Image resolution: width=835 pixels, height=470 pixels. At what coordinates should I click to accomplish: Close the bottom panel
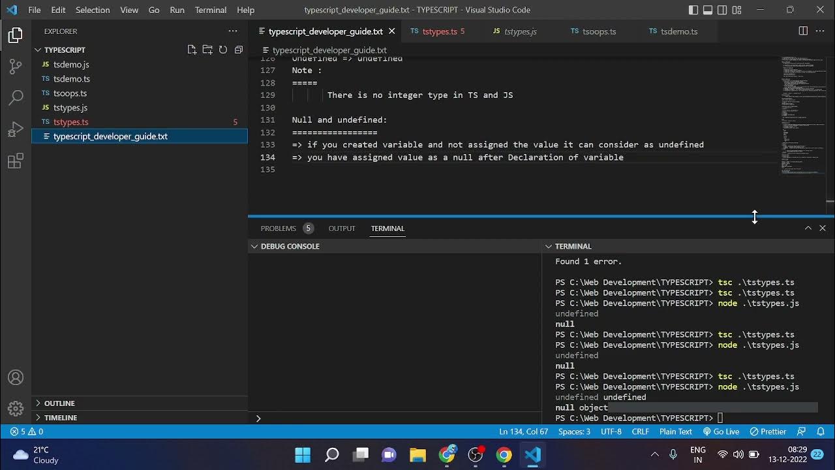823,228
